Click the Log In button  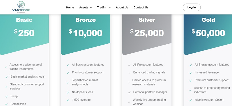[192, 8]
